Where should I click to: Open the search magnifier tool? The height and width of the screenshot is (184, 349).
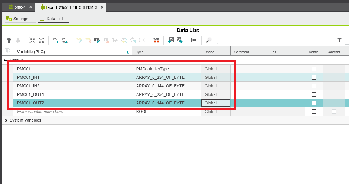pos(209,40)
